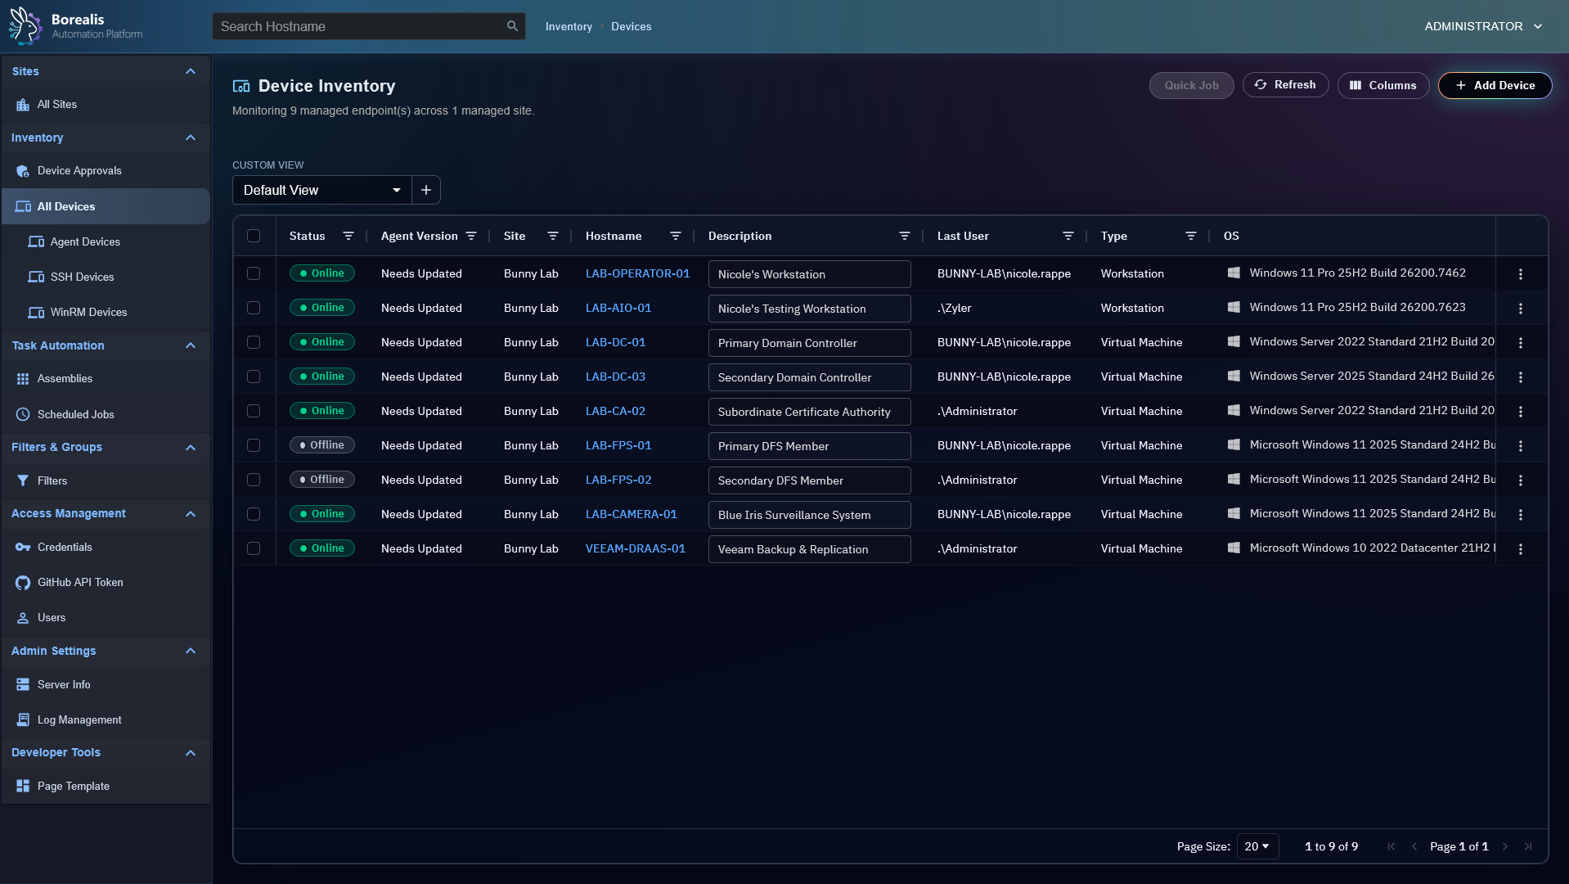Click the Status column filter icon
1569x884 pixels.
(348, 236)
